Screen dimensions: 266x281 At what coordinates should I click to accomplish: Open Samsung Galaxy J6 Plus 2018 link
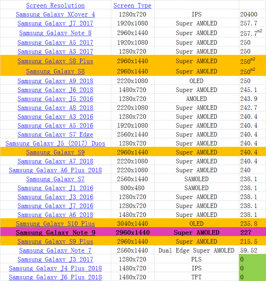click(x=55, y=277)
